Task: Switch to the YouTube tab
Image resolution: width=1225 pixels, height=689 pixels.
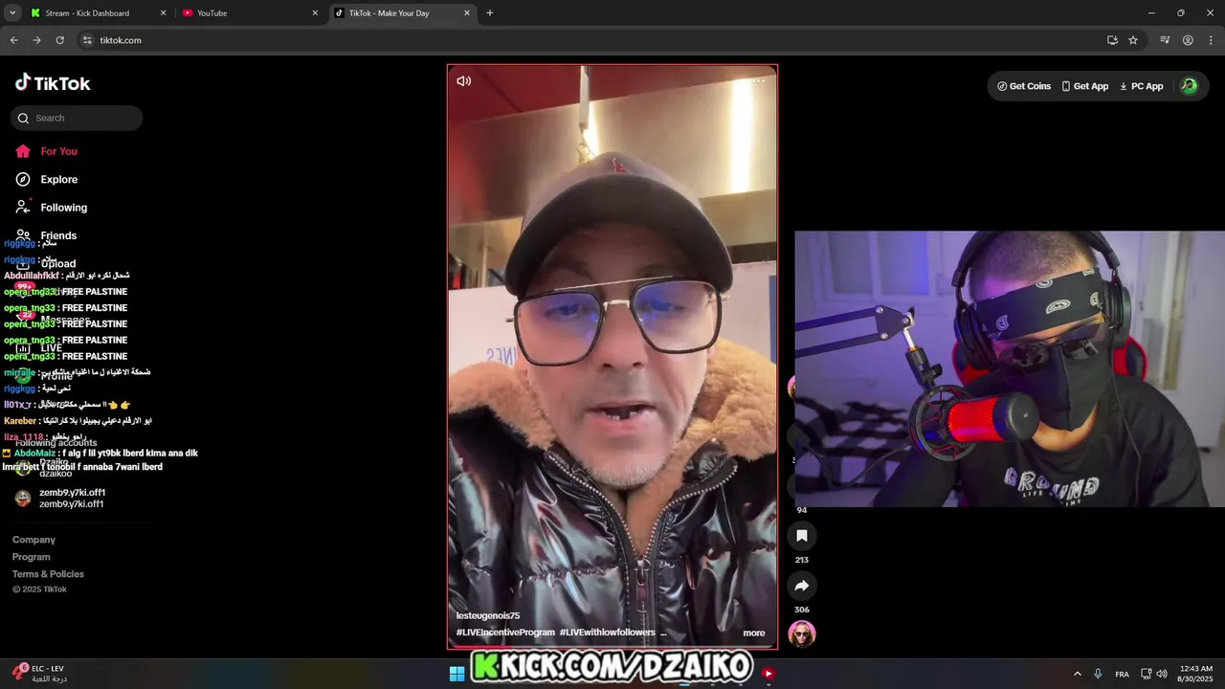Action: (x=251, y=13)
